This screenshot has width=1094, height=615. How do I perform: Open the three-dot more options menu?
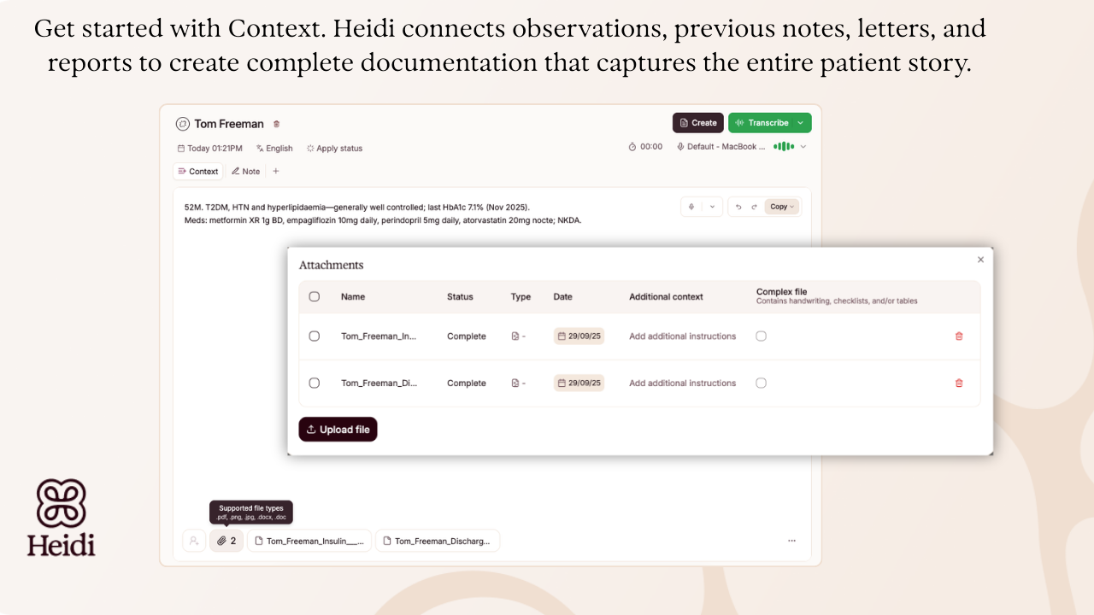(x=791, y=541)
